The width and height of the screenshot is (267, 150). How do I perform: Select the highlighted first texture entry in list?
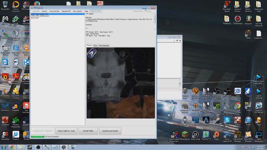(x=58, y=14)
